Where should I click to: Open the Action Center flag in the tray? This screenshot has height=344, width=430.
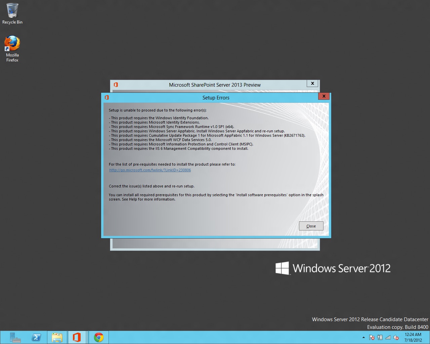click(x=372, y=337)
